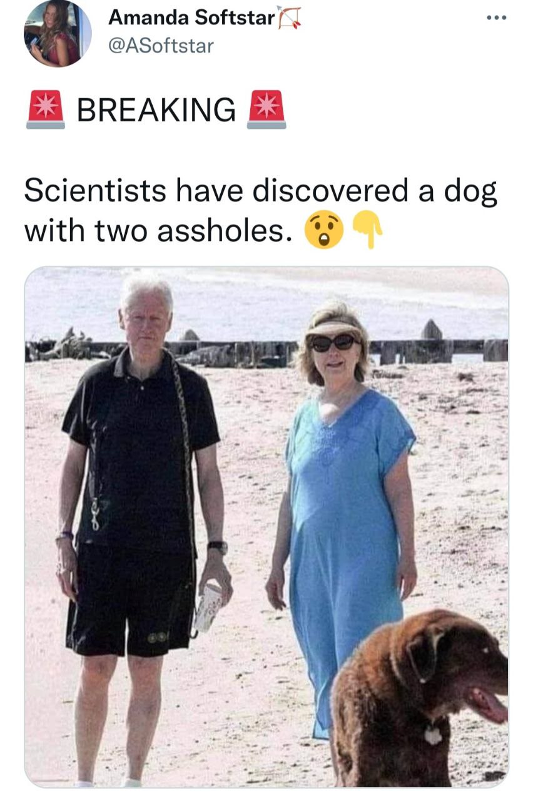Viewport: 533px width, 801px height.
Task: Click the left siren emoji before BREAKING
Action: click(46, 109)
